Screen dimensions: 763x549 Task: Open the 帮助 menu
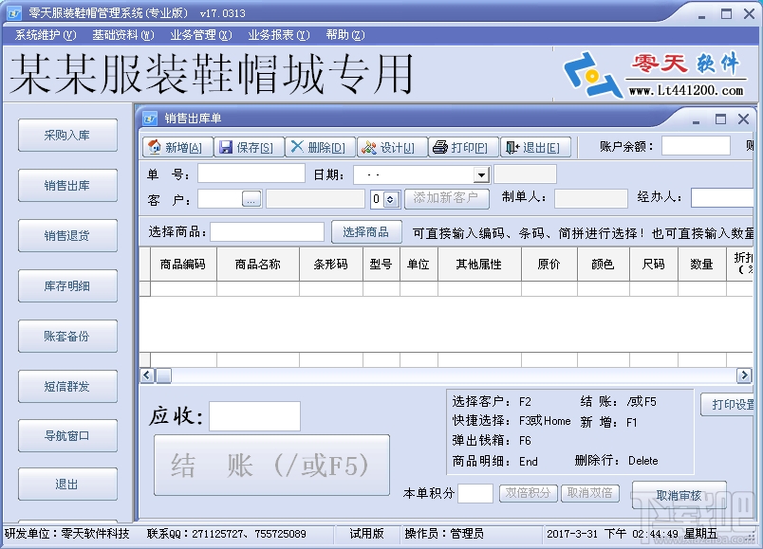click(x=344, y=34)
